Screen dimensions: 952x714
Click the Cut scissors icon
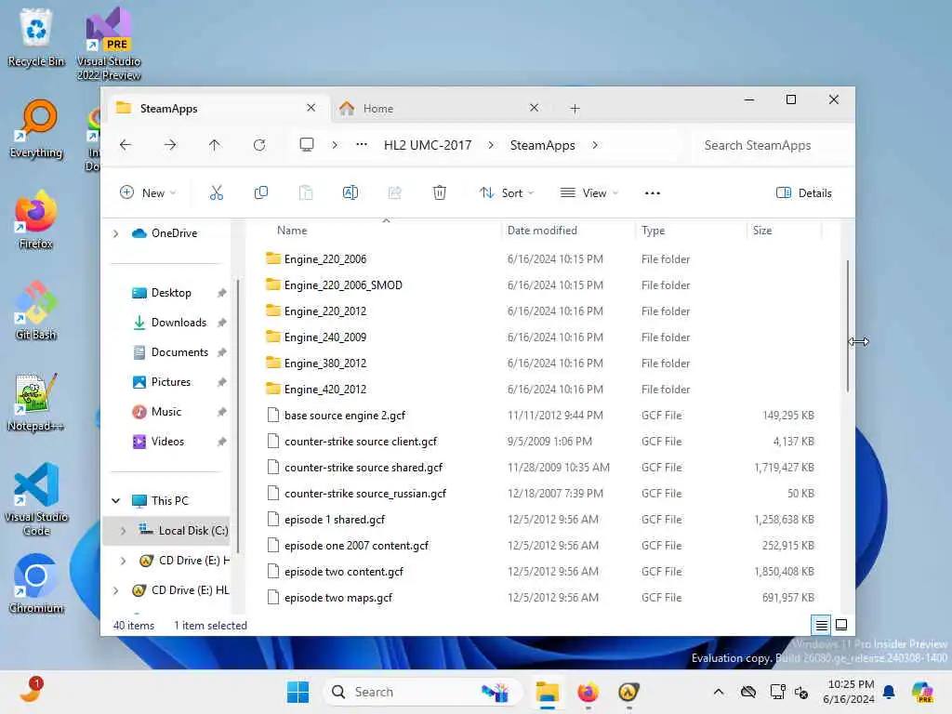pyautogui.click(x=217, y=193)
